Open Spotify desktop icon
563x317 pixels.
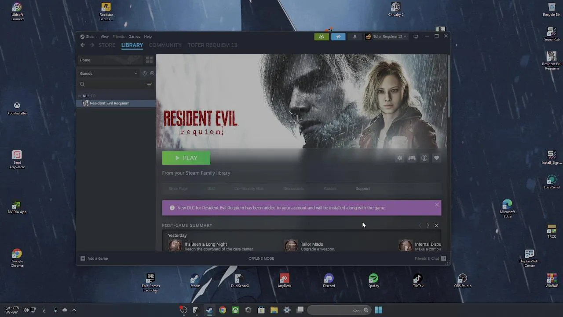tap(373, 281)
